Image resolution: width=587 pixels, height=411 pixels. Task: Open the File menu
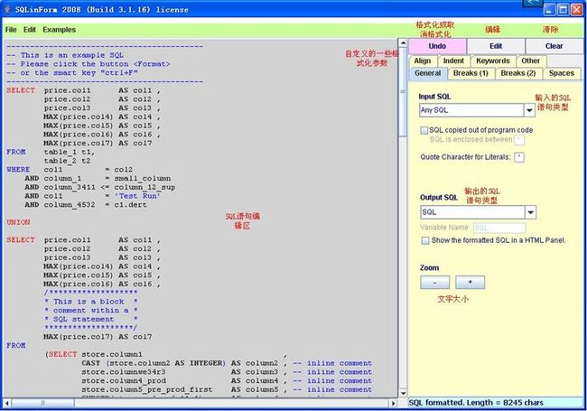[x=11, y=30]
